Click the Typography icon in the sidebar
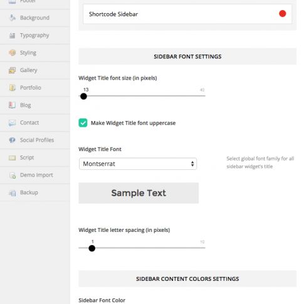The image size is (304, 304). point(12,35)
